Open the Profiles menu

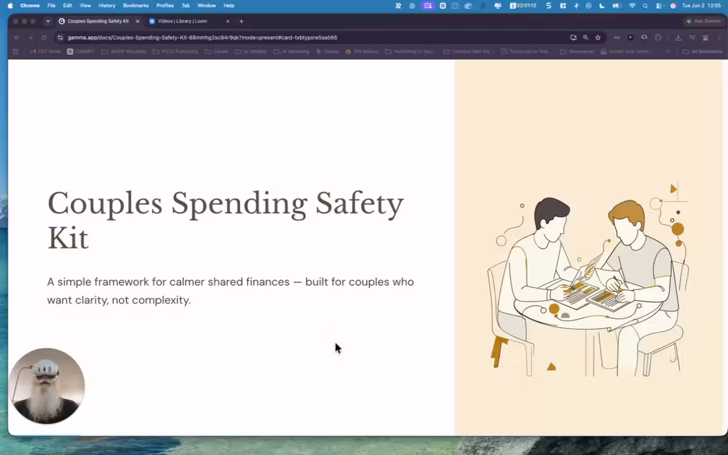click(x=165, y=6)
